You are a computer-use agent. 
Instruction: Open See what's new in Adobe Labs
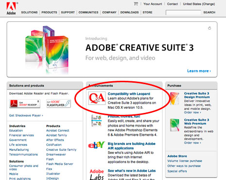pos(132,171)
